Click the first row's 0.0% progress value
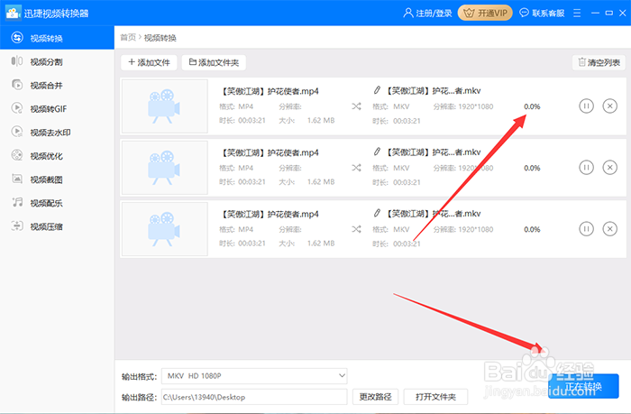 [x=532, y=106]
